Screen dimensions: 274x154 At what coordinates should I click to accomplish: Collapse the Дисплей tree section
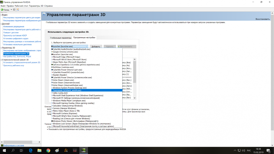coord(1,24)
